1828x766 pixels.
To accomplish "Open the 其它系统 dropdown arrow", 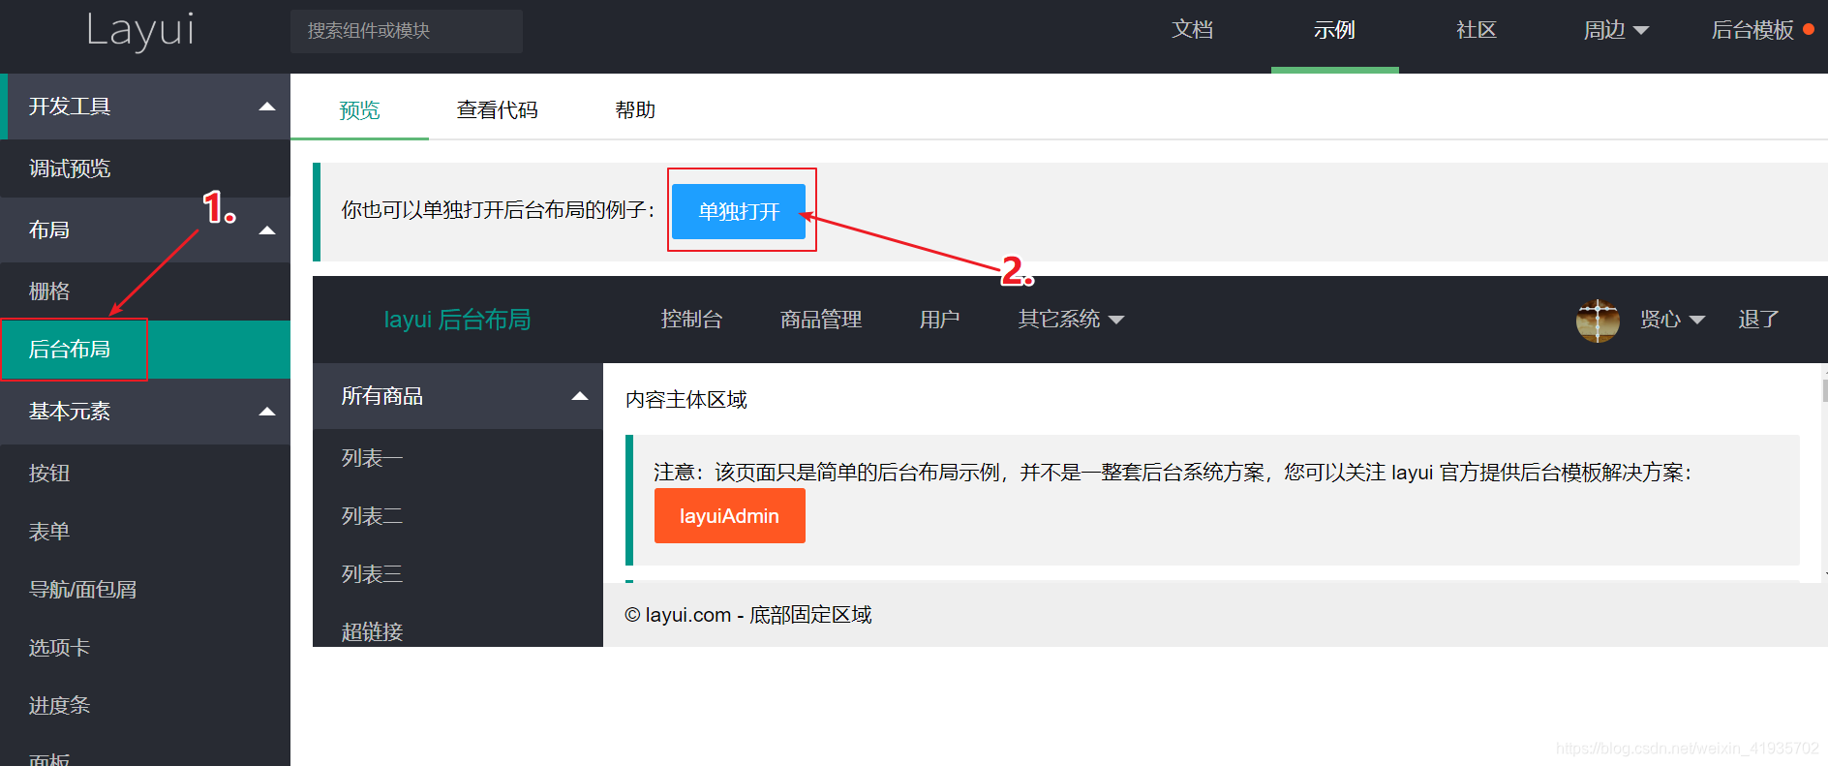I will pyautogui.click(x=1116, y=320).
